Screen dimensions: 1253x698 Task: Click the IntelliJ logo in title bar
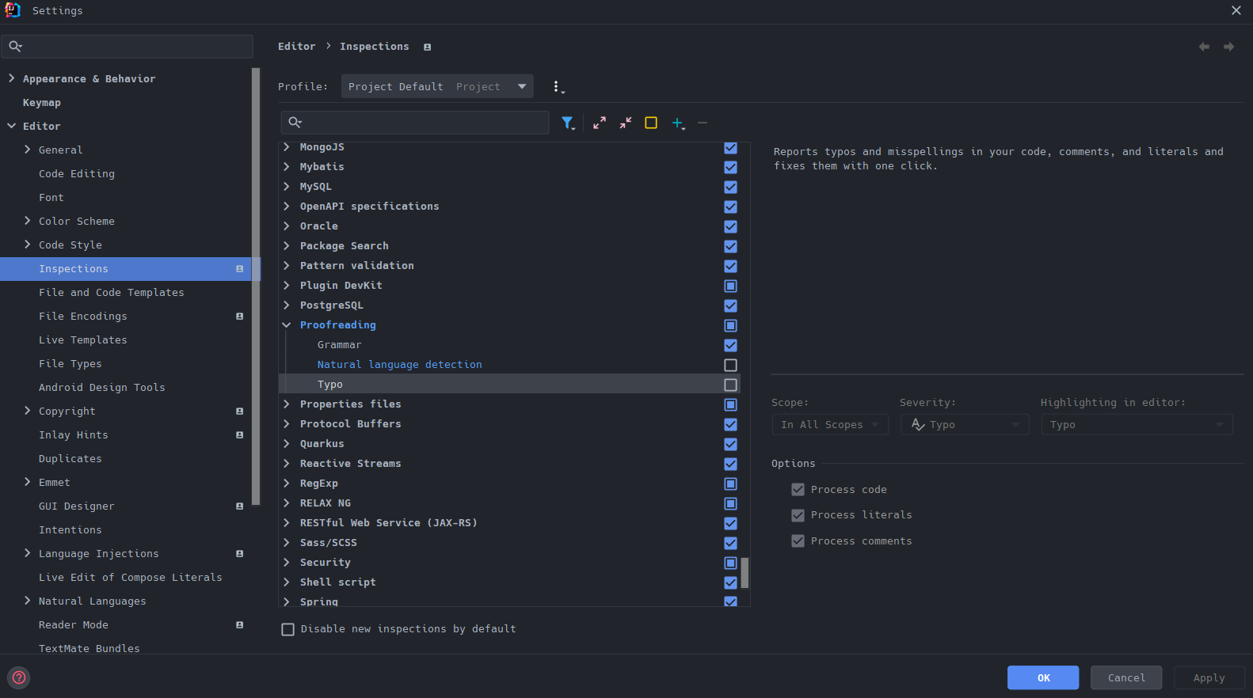coord(13,10)
